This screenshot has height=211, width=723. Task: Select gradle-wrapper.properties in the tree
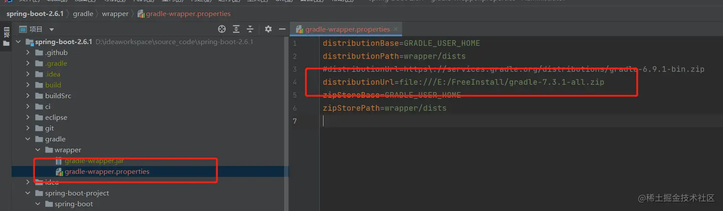tap(107, 171)
